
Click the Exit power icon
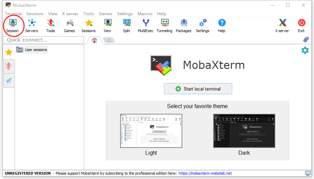[301, 26]
